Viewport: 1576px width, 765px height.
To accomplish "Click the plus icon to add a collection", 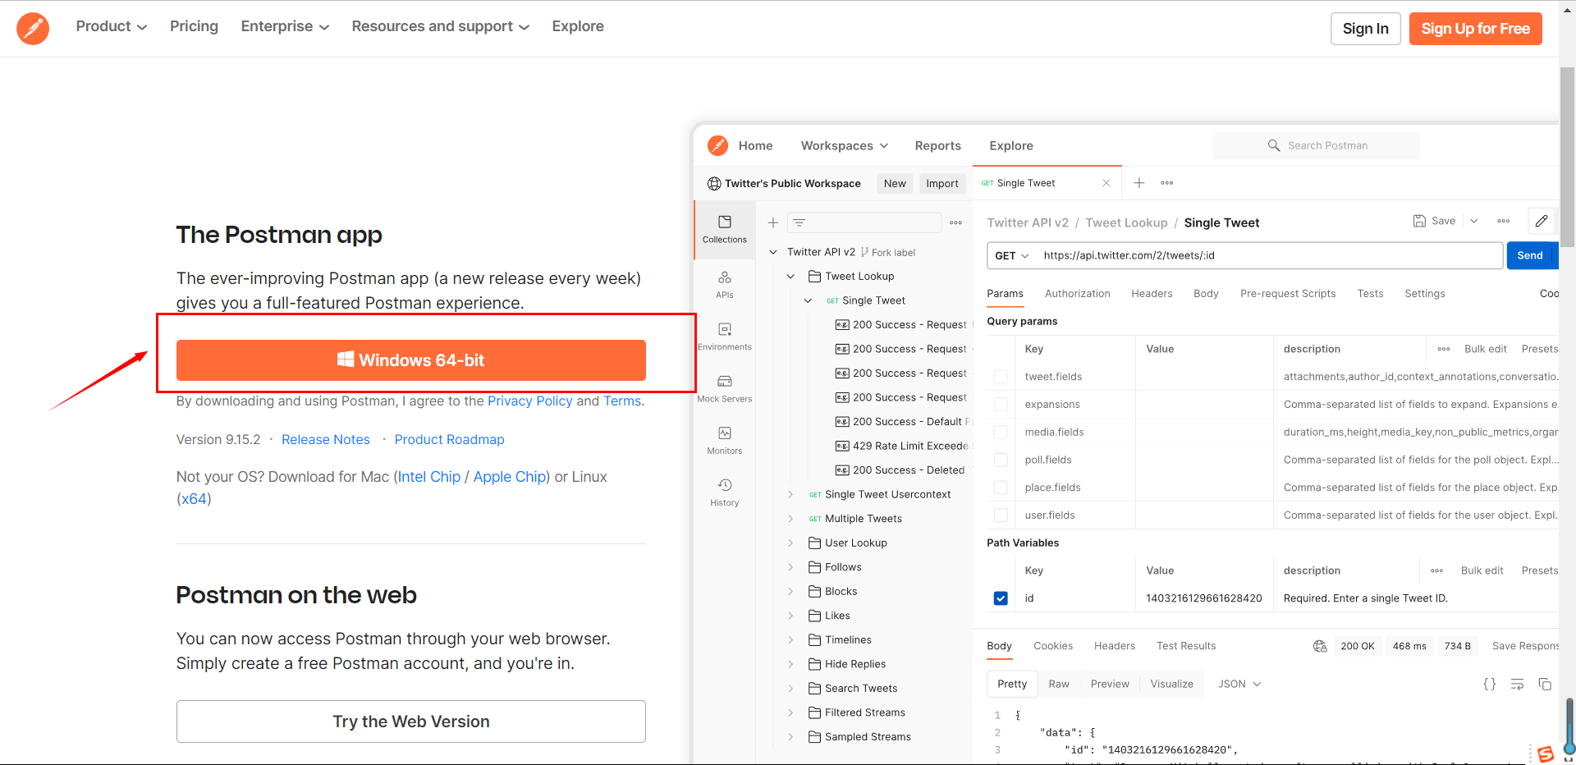I will (x=772, y=222).
